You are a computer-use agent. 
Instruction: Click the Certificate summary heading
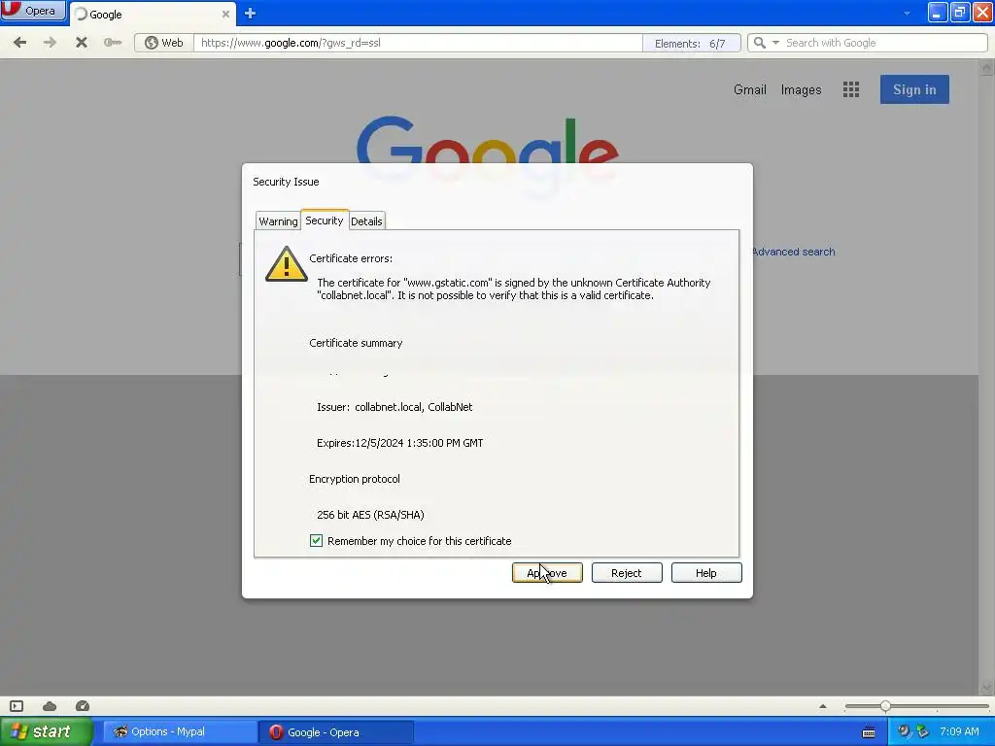[x=356, y=343]
